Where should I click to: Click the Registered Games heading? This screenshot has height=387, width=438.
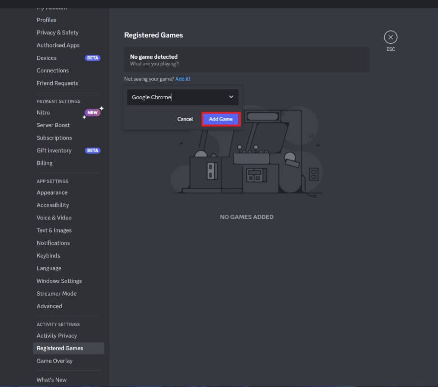click(154, 35)
